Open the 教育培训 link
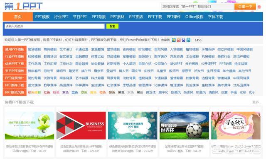 click(50, 56)
